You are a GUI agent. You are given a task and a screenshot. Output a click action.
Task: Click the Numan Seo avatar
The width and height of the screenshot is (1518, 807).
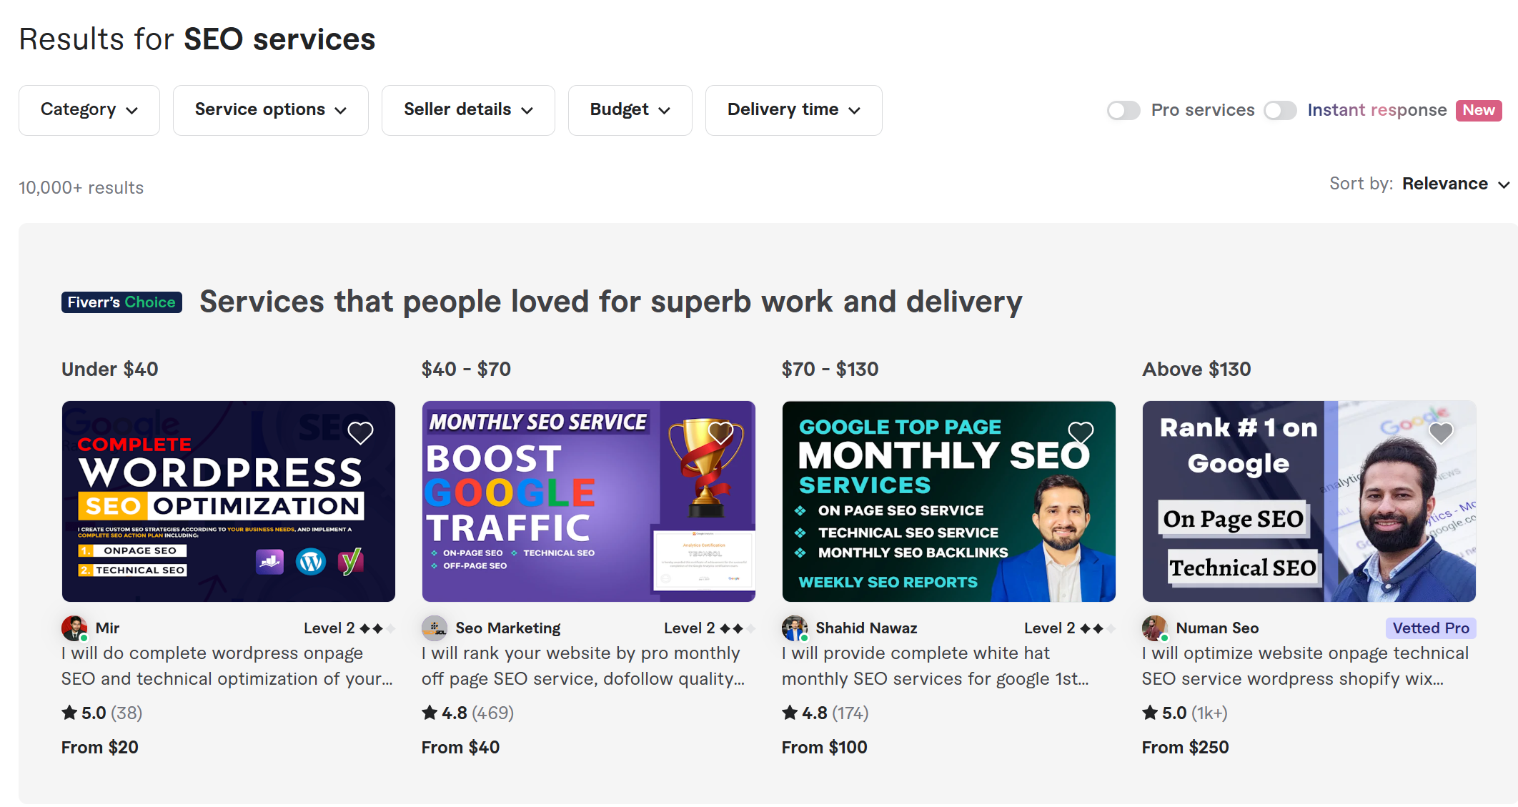[x=1152, y=628]
